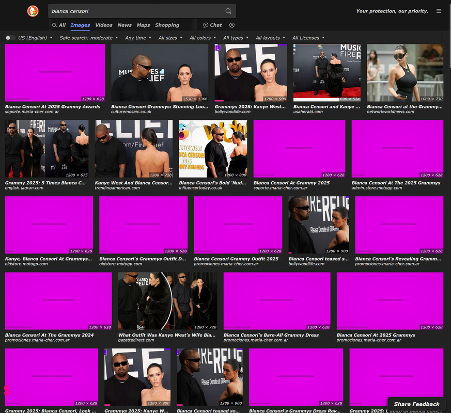The height and width of the screenshot is (413, 451).
Task: Open the Safe search: moderate dropdown
Action: pos(89,38)
